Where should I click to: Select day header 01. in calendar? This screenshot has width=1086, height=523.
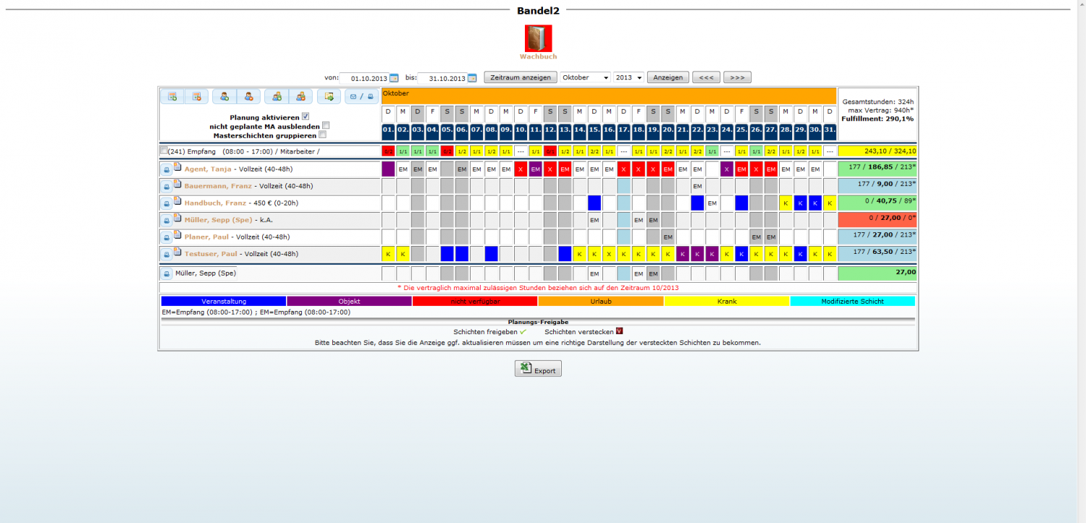click(x=388, y=132)
